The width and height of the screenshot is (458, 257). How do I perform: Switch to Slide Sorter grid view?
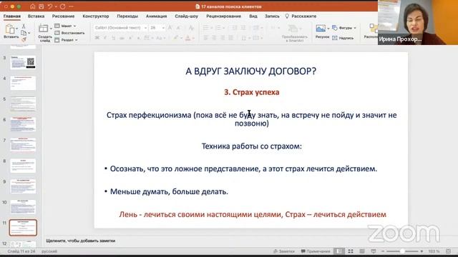[351, 251]
